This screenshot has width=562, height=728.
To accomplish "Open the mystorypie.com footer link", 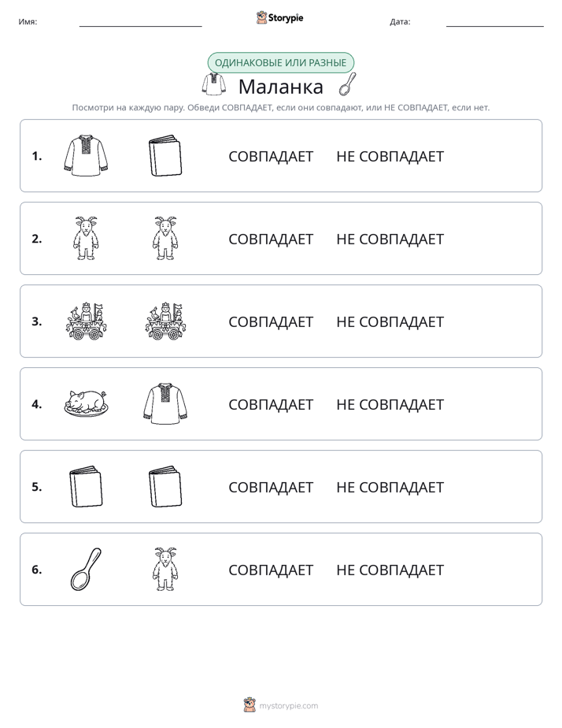I will [x=281, y=705].
